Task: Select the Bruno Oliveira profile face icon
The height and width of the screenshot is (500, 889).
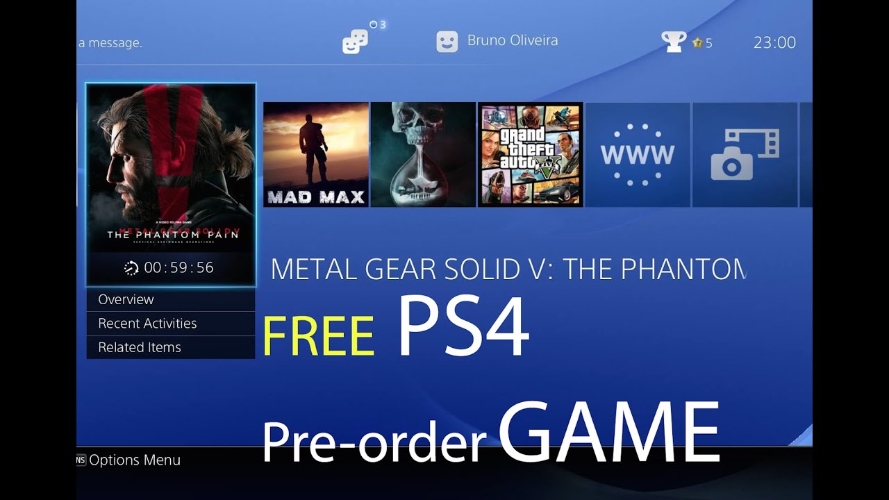Action: 447,42
